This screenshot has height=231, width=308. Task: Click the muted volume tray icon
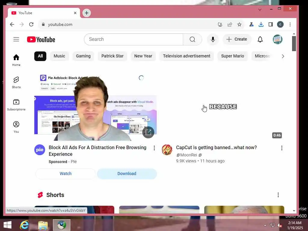coord(279,225)
